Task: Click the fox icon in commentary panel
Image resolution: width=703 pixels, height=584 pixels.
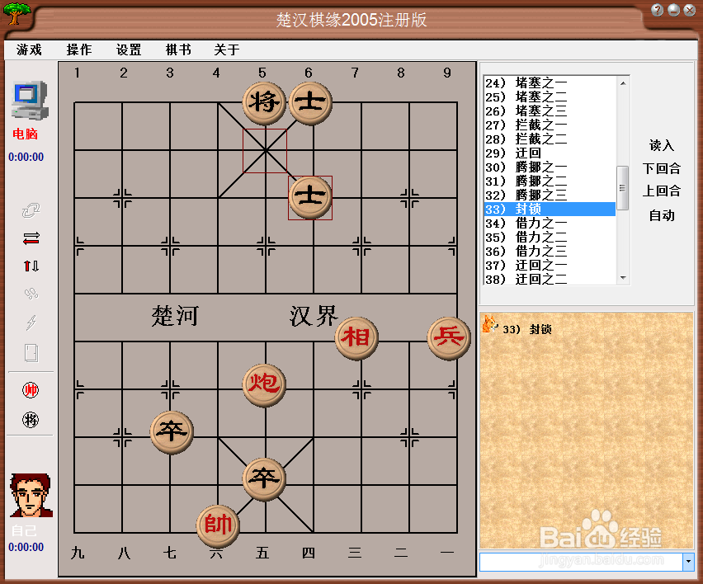Action: [x=489, y=323]
